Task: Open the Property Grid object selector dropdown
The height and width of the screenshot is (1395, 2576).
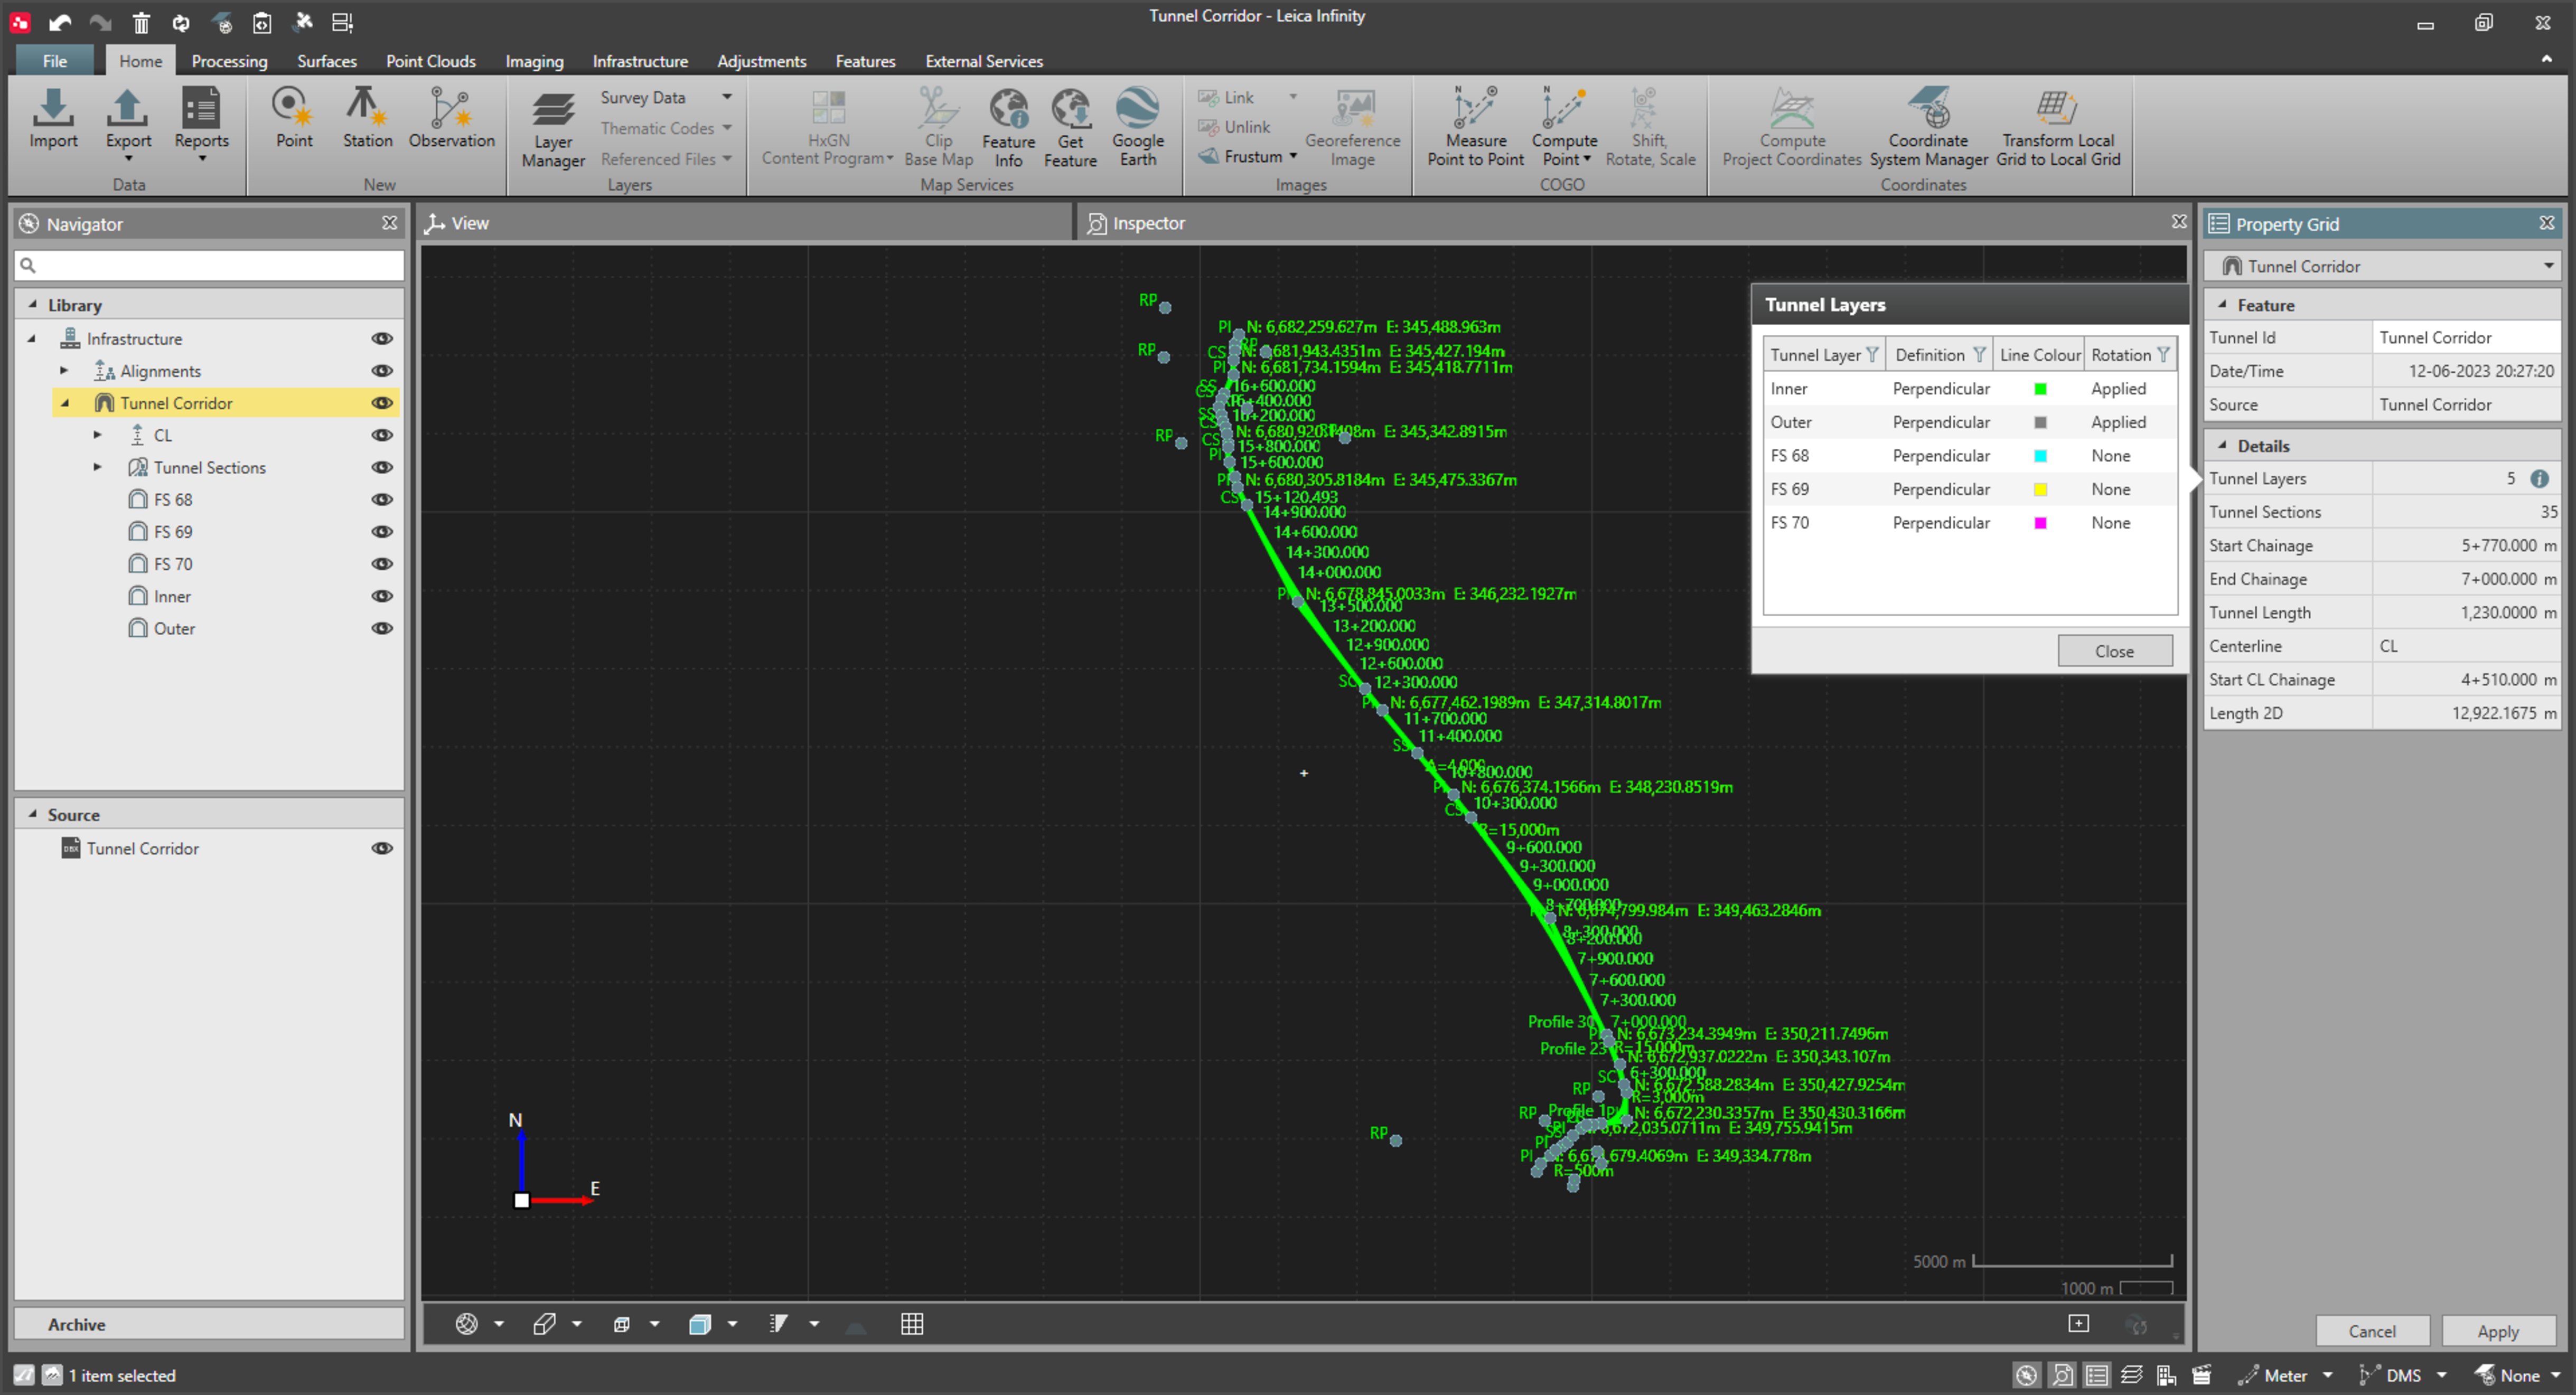Action: click(2549, 266)
